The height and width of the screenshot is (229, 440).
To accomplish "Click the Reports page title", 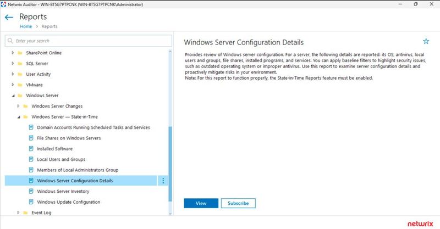I will [33, 17].
